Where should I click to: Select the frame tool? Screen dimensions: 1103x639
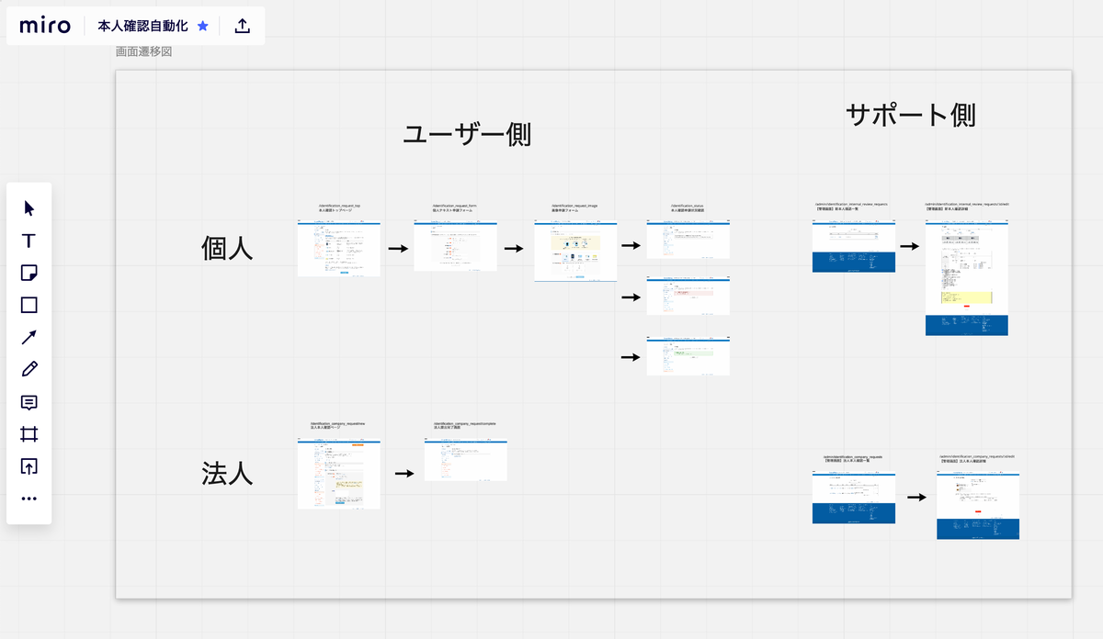click(28, 434)
